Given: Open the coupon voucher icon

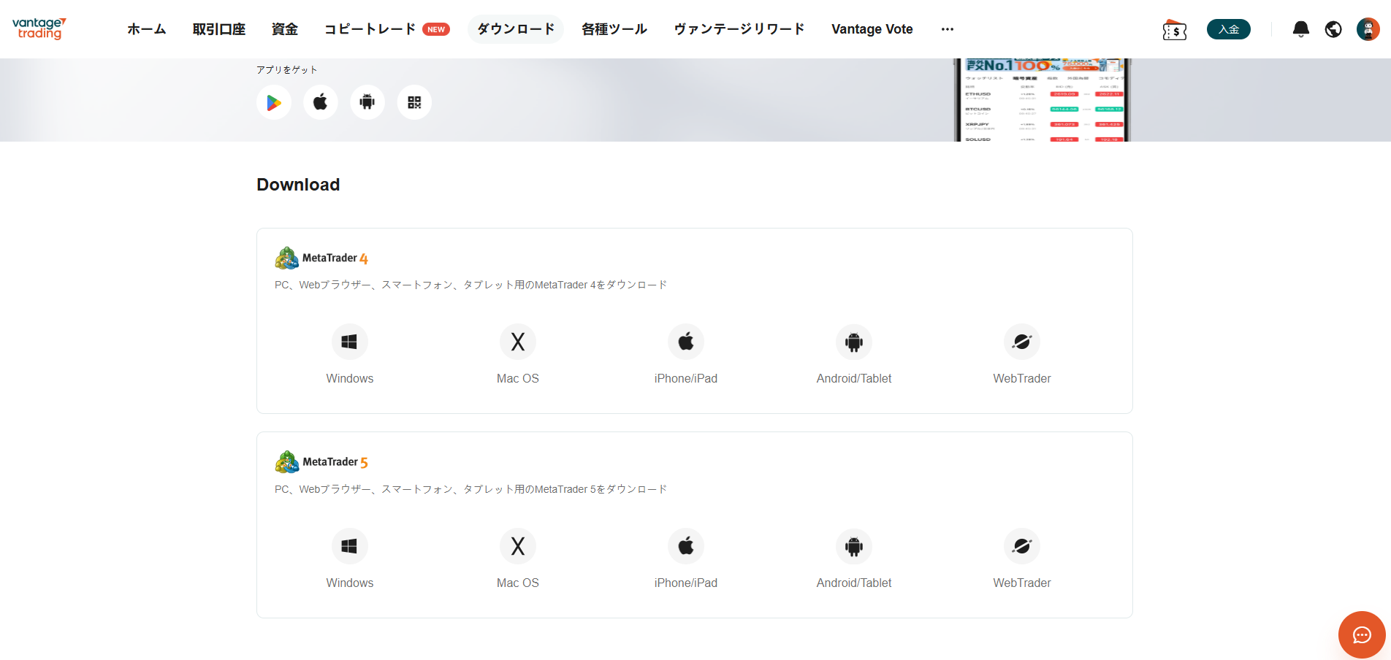Looking at the screenshot, I should [1175, 30].
